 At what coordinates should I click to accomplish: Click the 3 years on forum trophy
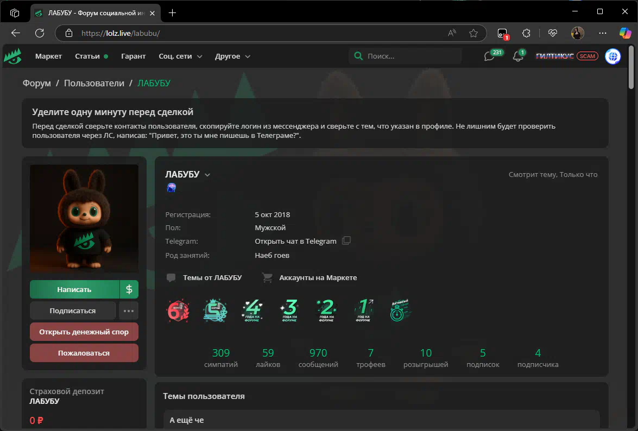pos(289,310)
